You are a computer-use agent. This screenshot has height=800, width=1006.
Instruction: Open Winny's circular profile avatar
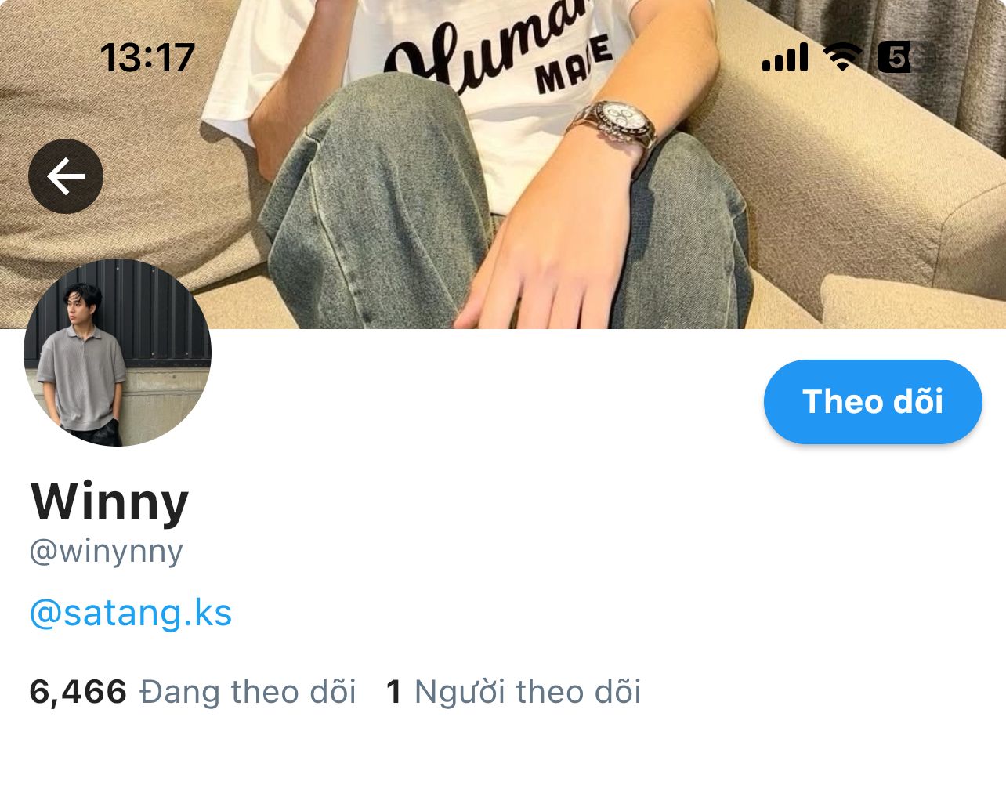(x=118, y=353)
